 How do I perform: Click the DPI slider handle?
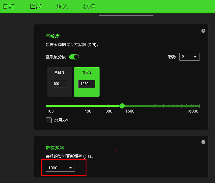[x=122, y=106]
